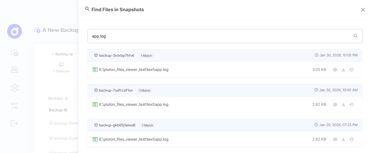The height and width of the screenshot is (153, 371).
Task: Open the settings sliders sidebar icon
Action: coord(15,106)
